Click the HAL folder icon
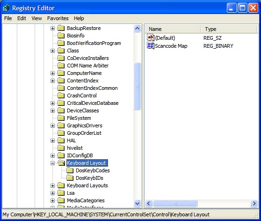261x221 pixels. pyautogui.click(x=61, y=140)
